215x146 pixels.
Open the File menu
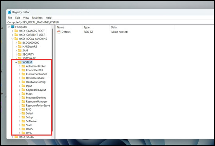click(10, 18)
